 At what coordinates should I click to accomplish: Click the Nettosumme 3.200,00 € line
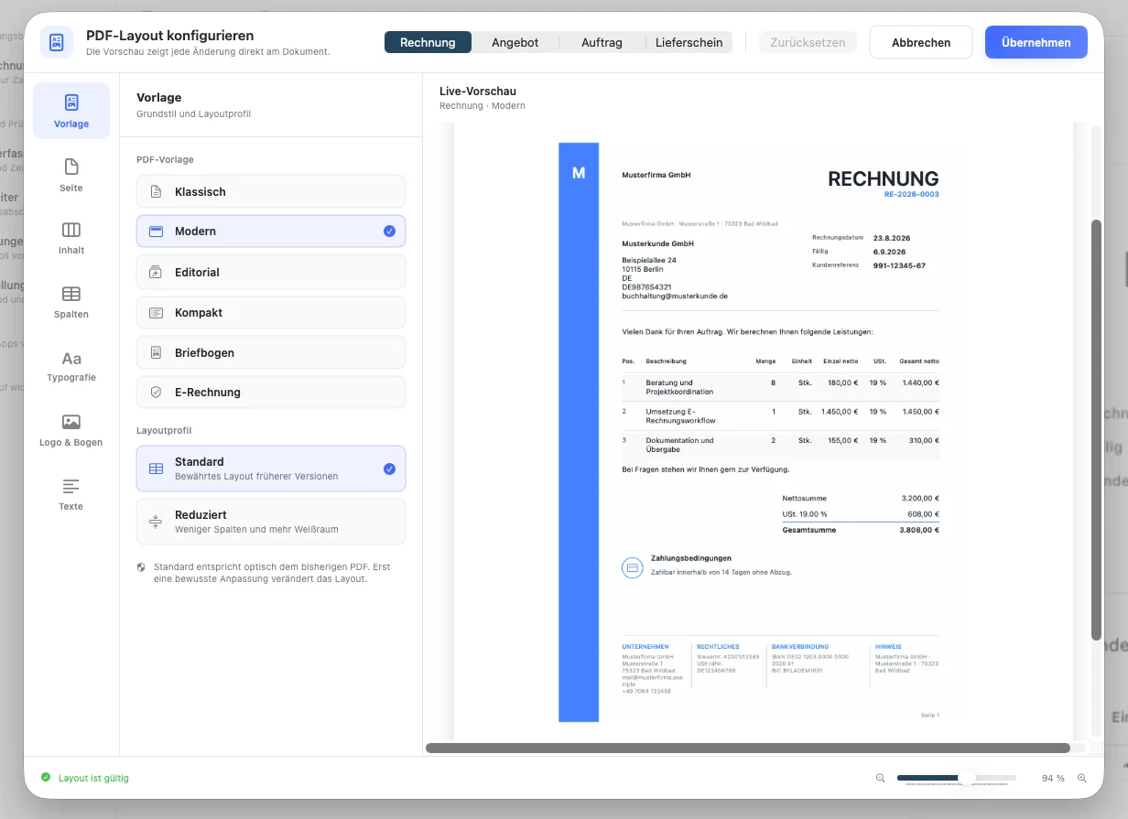point(861,499)
